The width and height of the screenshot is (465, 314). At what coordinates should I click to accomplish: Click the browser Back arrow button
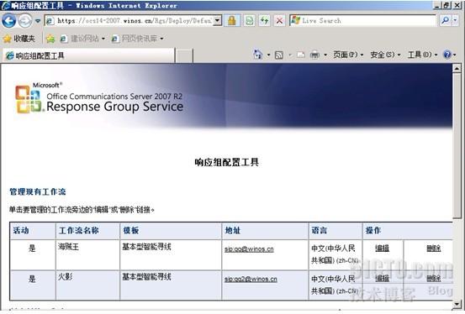pyautogui.click(x=9, y=21)
